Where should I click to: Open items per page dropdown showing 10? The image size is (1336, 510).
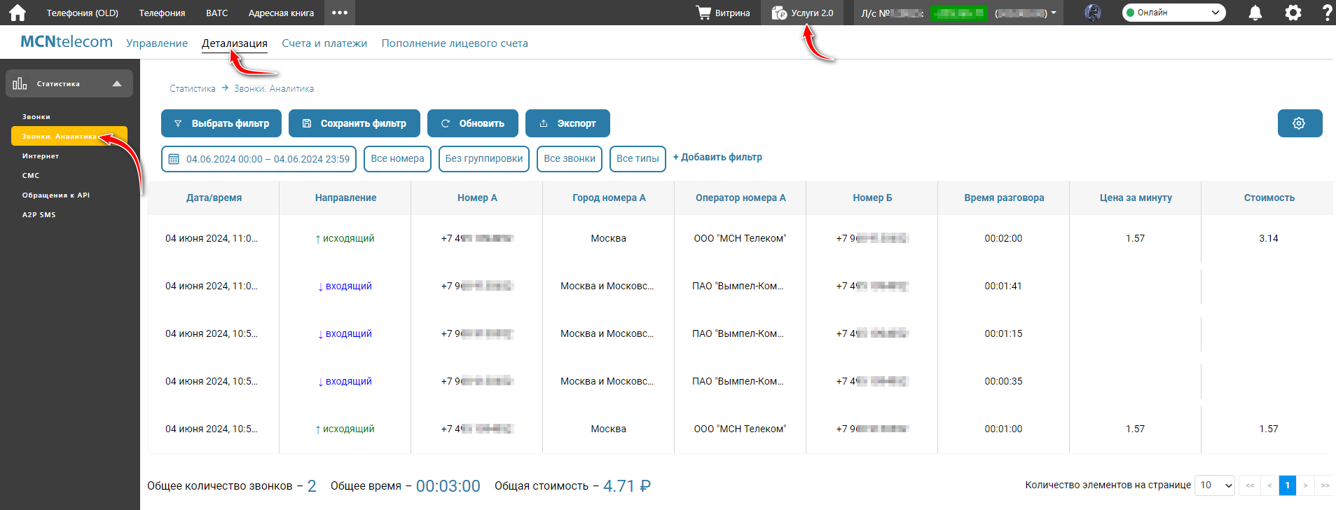(x=1214, y=485)
